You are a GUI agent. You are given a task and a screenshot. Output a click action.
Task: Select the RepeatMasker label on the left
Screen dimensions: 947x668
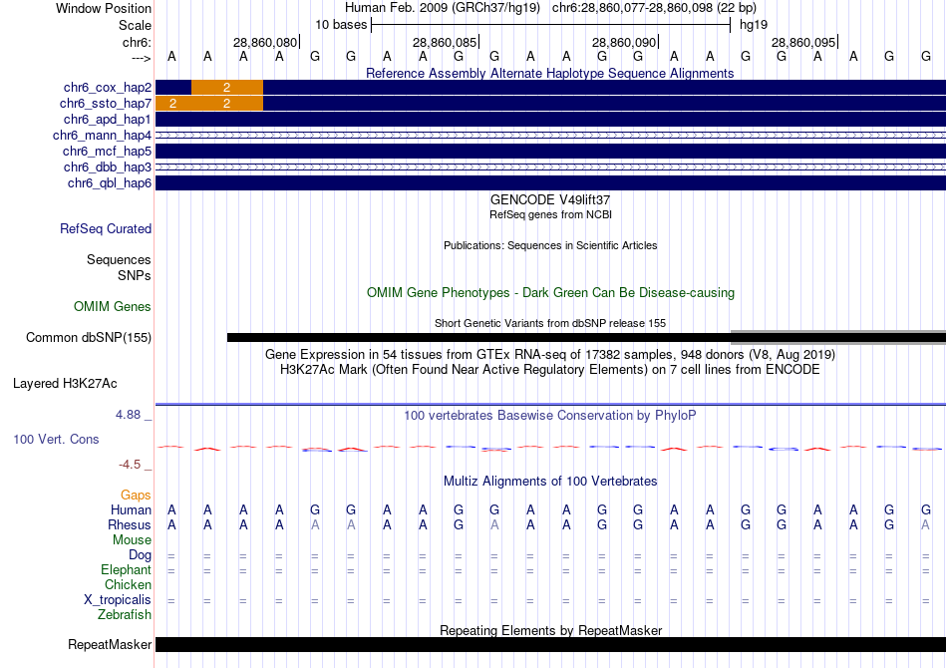tap(110, 645)
